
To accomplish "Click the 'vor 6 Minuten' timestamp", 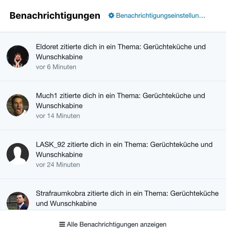I will coord(56,67).
